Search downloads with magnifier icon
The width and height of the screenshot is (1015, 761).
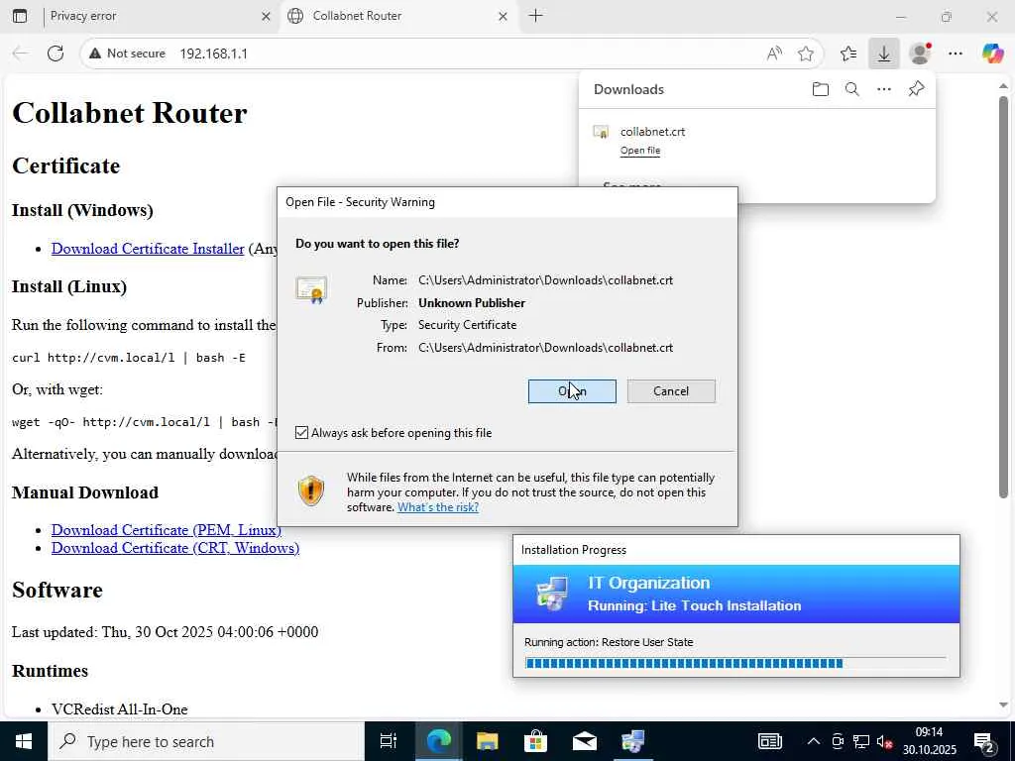[851, 89]
